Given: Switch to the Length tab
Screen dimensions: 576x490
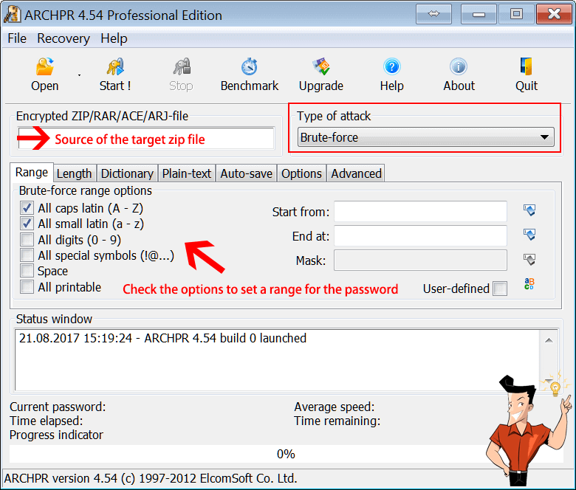Looking at the screenshot, I should tap(74, 173).
